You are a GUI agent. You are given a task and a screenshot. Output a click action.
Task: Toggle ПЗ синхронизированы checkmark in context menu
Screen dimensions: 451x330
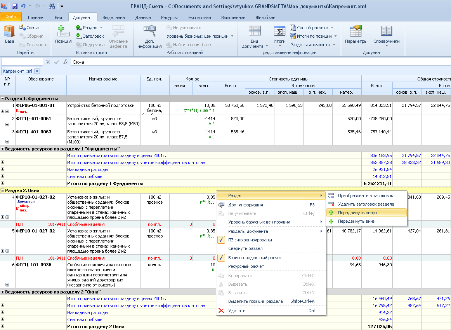271,240
